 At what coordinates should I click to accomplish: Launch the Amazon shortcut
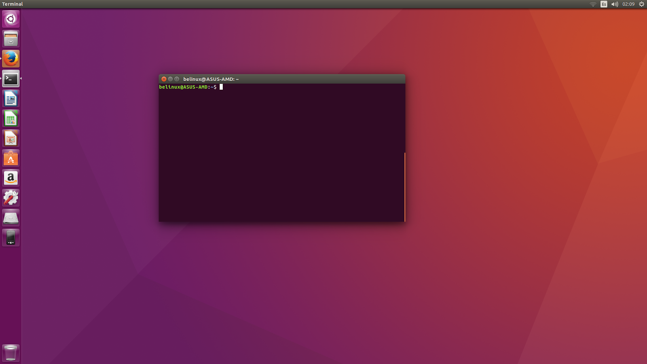11,178
